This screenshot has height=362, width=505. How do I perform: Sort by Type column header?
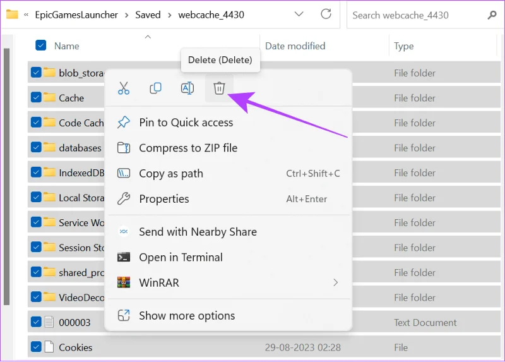tap(403, 46)
